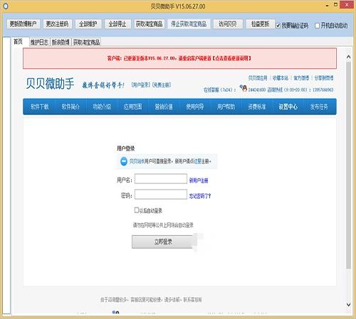Open the 获取淘宝商品 tab
356x319 pixels.
(86, 42)
